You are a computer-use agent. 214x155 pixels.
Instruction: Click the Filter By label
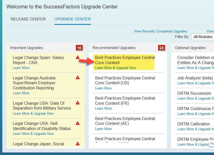tap(182, 37)
